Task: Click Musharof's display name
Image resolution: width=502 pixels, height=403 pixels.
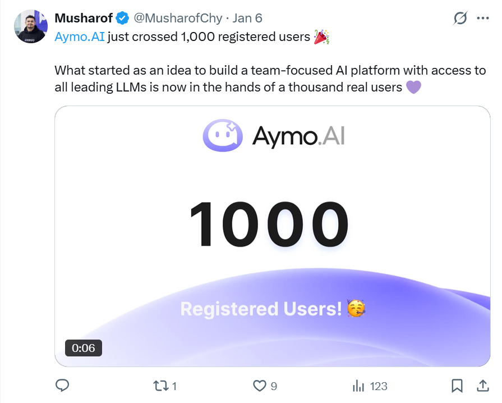Action: 84,17
